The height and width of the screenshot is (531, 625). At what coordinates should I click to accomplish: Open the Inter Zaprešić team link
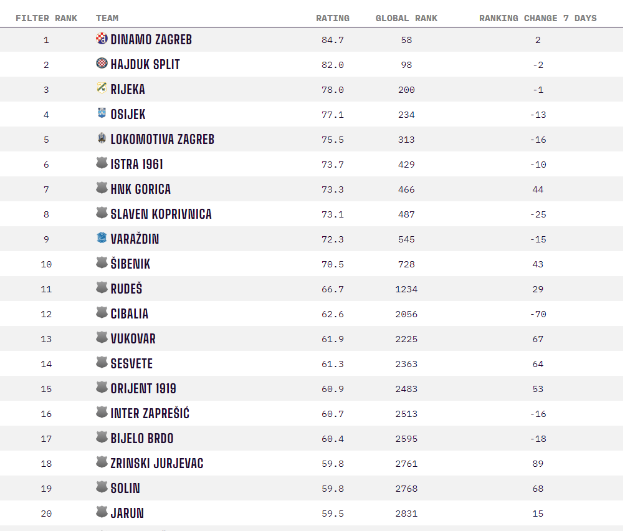tap(150, 413)
